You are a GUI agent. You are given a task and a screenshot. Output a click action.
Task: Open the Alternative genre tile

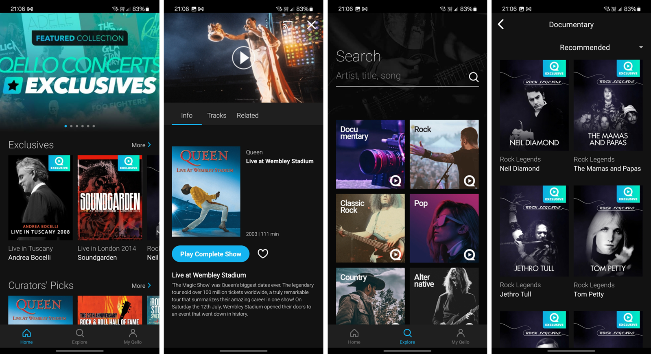(444, 296)
